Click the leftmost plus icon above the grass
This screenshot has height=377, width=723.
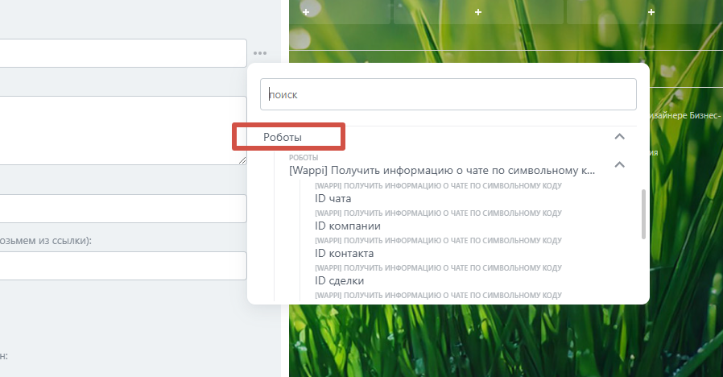(306, 12)
